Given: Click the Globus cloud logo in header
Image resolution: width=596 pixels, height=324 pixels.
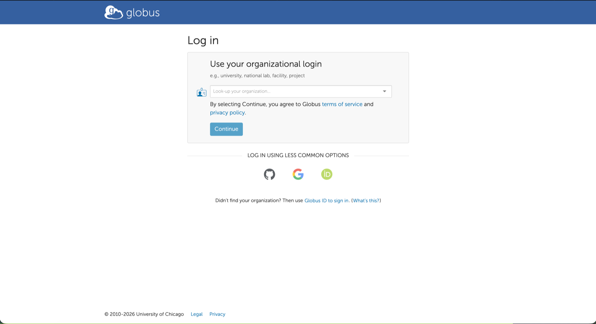Looking at the screenshot, I should [114, 12].
